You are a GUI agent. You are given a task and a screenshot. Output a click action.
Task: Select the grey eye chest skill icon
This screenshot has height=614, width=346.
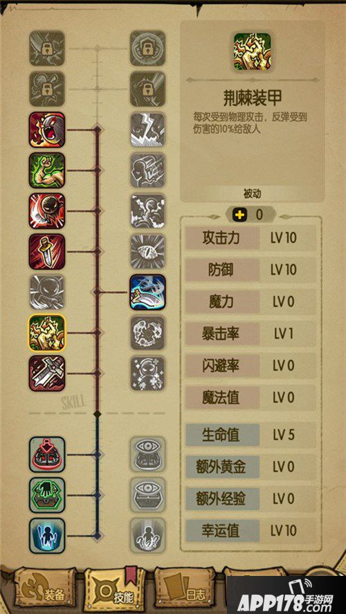click(x=147, y=495)
